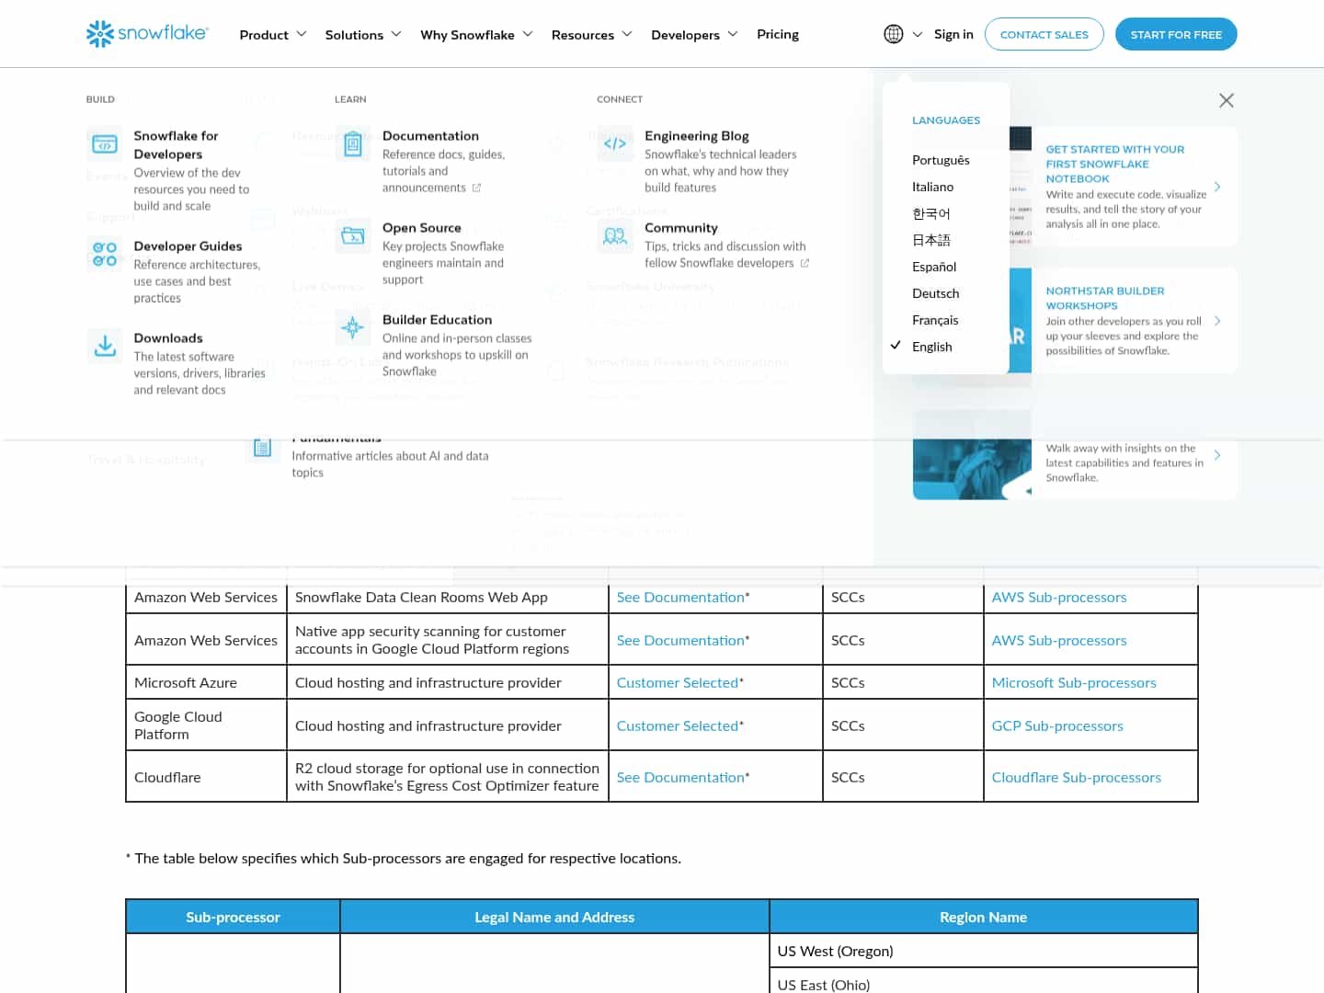Screen dimensions: 1324x993
Task: Select the checked English language
Action: [x=932, y=347]
